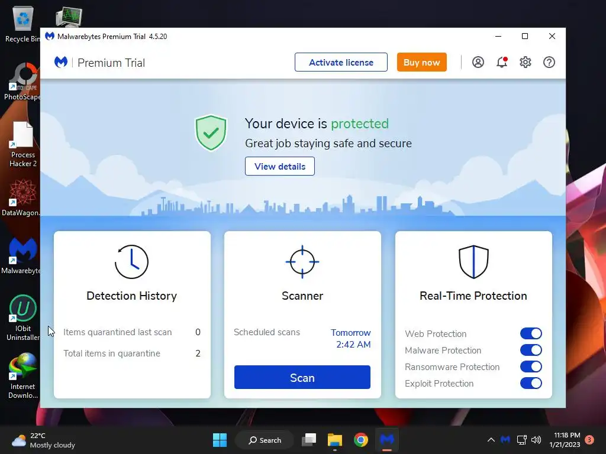Click the 'Your device is protected' heading

pyautogui.click(x=317, y=124)
